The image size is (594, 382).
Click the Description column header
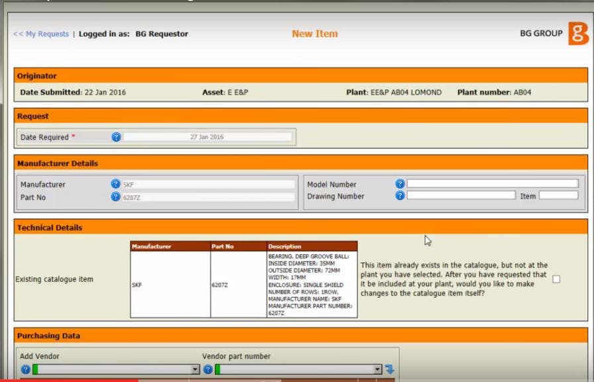click(312, 246)
